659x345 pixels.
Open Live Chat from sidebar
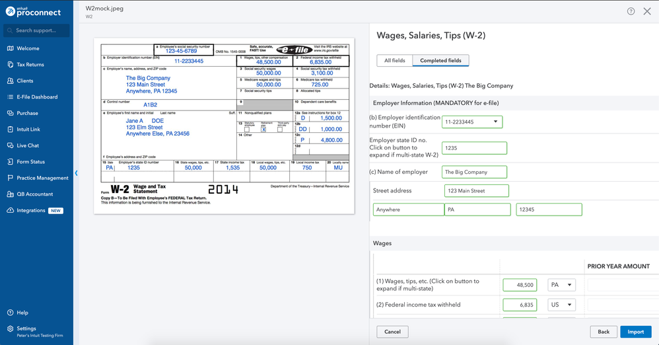11,145
